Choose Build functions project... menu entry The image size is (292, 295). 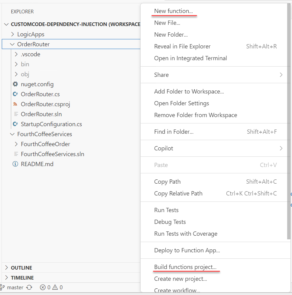[x=185, y=267]
